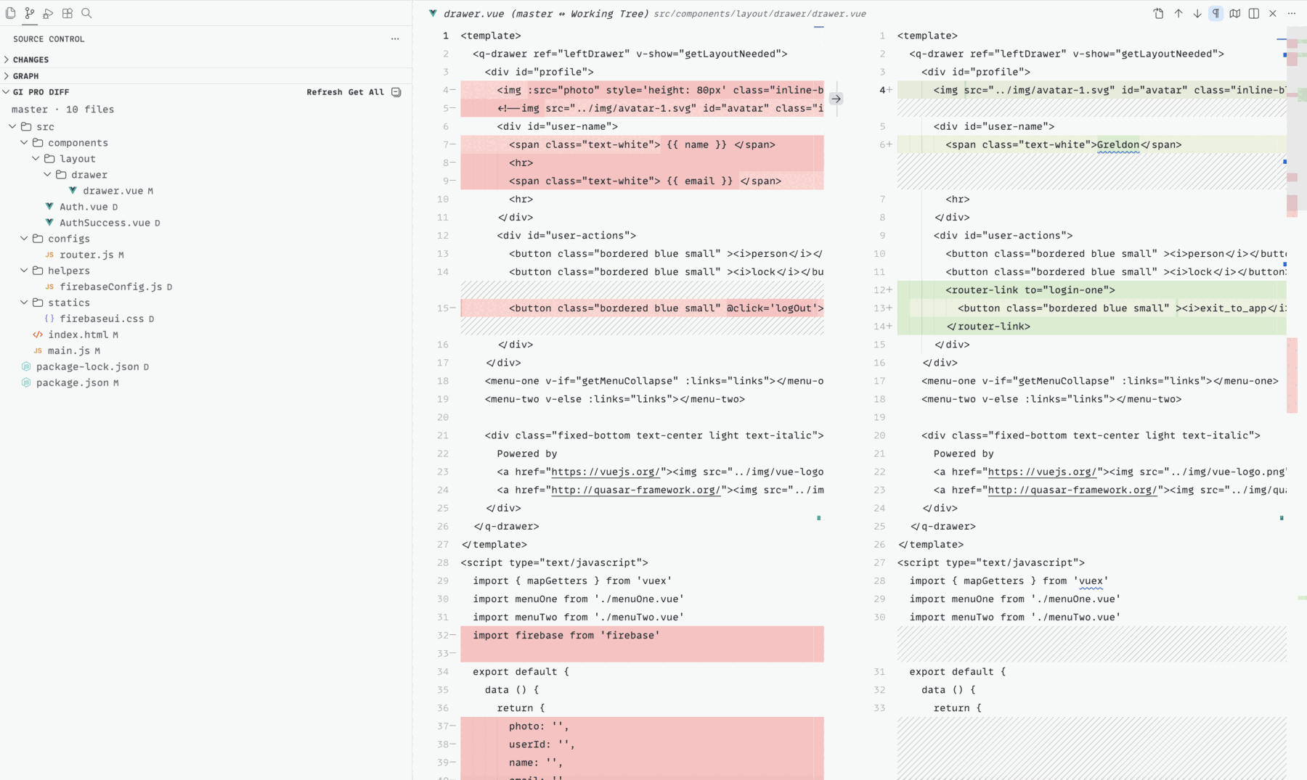Screen dimensions: 1307x780
Task: Click the Refresh button
Action: (325, 92)
